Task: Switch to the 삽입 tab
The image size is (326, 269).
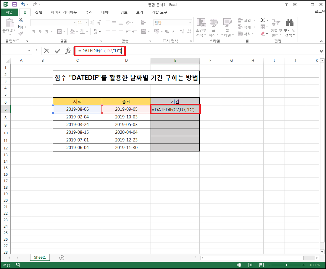Action: point(39,12)
